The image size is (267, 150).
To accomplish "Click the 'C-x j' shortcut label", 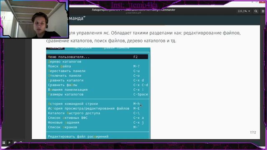I will (139, 122).
